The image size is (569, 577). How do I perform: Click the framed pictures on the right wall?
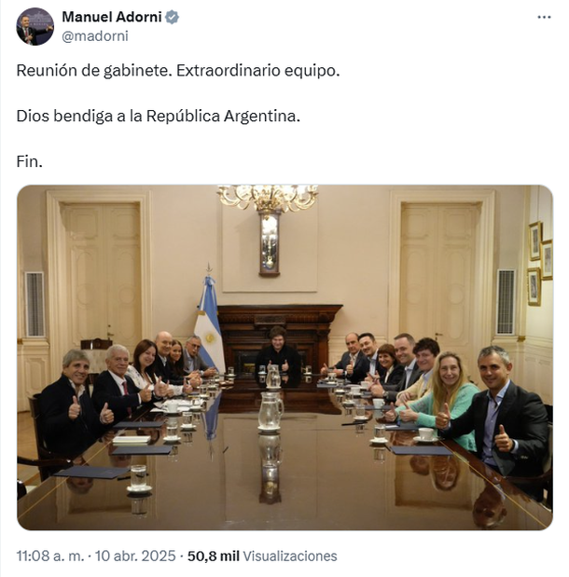point(540,263)
